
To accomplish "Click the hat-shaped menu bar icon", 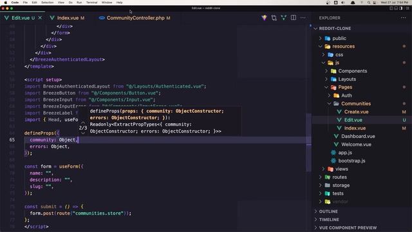I will coord(353,3).
